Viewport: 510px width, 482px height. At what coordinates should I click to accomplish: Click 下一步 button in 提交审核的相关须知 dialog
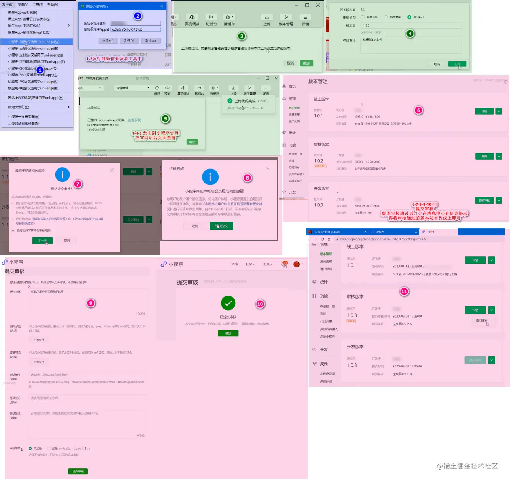42,241
